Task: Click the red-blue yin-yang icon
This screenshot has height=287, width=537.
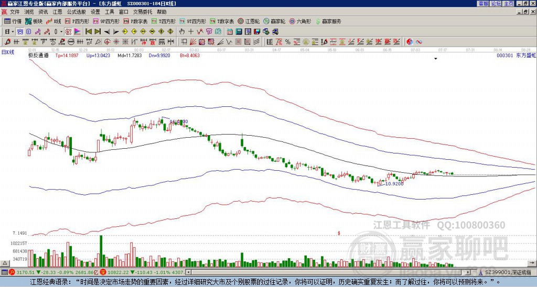Action: point(410,42)
